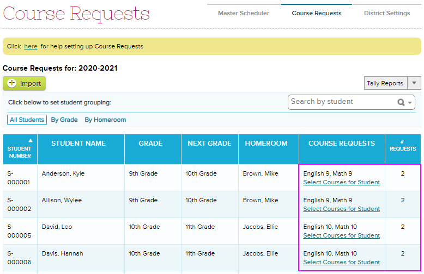The width and height of the screenshot is (424, 274).
Task: Click the name Anderson, Kyle
Action: click(x=63, y=173)
